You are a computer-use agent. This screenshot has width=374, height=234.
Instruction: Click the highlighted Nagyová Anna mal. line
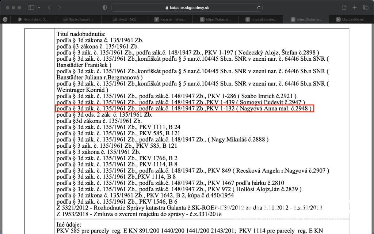pos(184,108)
